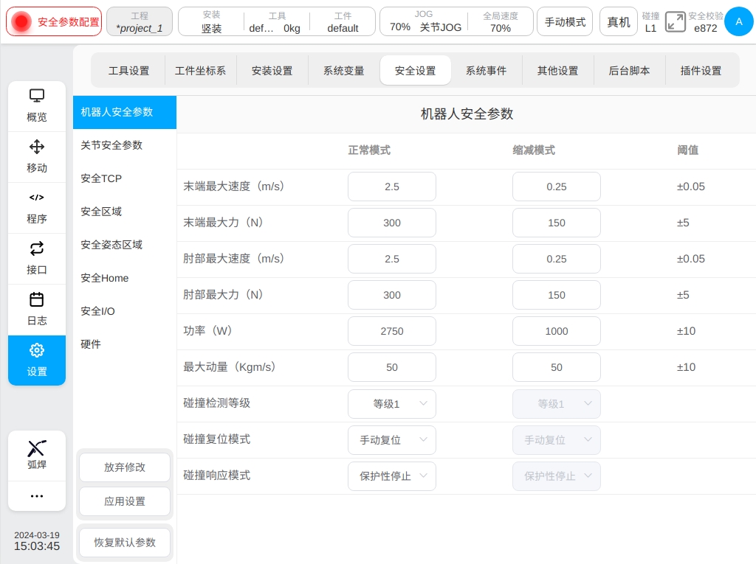The image size is (756, 564).
Task: Select 关节安全参数 in the side menu
Action: [111, 145]
